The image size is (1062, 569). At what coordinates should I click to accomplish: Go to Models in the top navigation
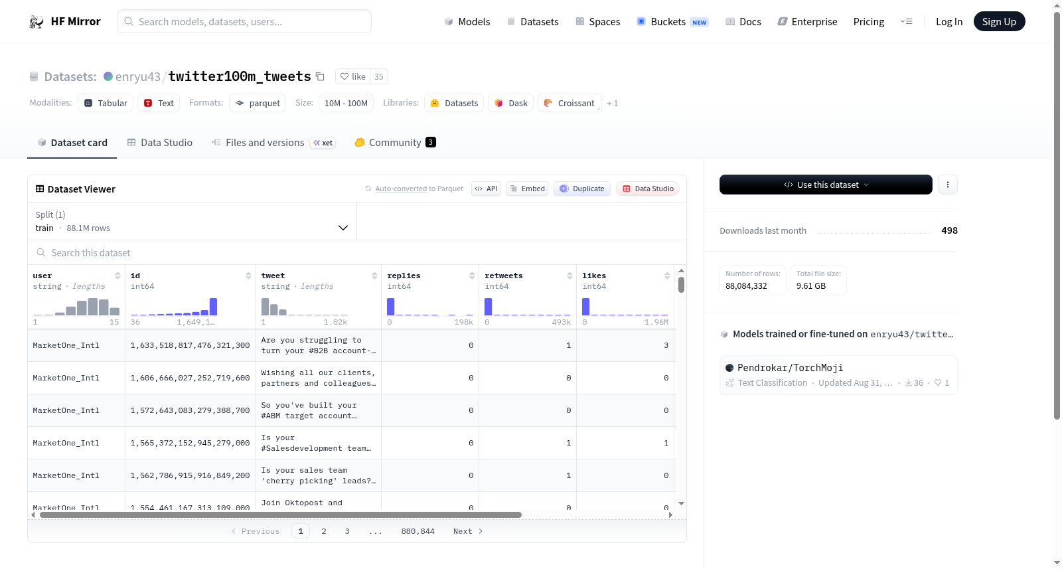point(467,21)
